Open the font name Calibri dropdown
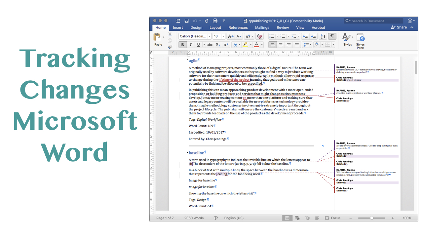 coord(209,36)
